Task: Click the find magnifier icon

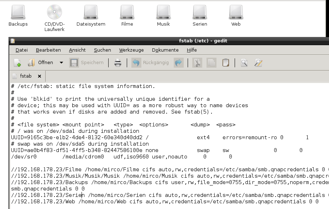Action: [244, 63]
